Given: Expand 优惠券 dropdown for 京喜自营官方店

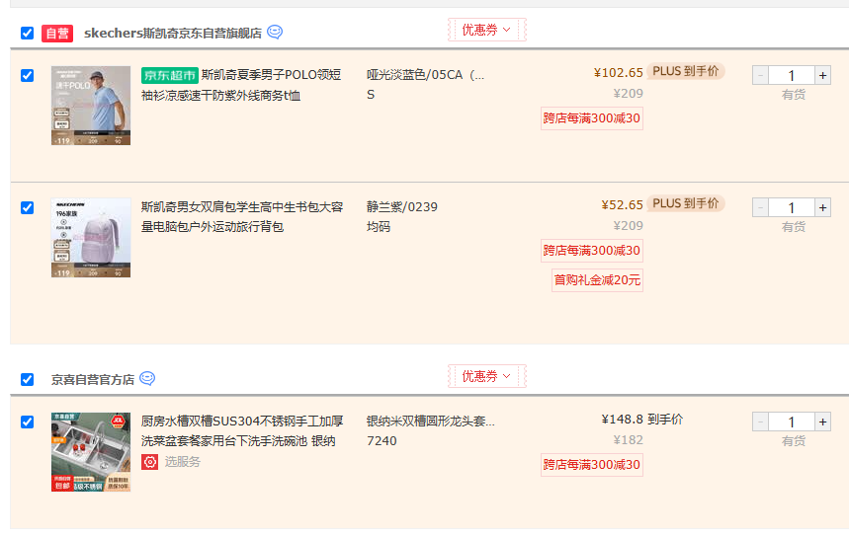Looking at the screenshot, I should tap(487, 376).
